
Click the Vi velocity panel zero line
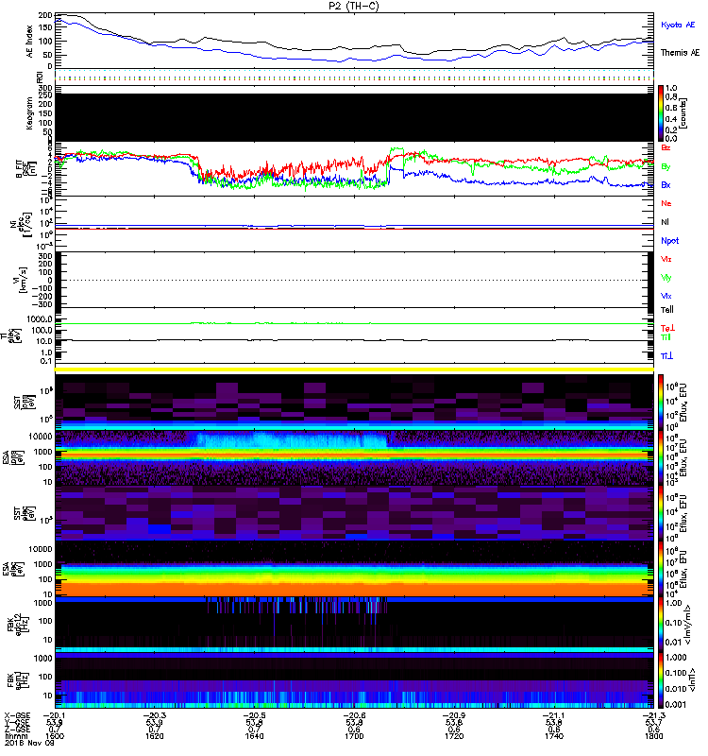[x=354, y=280]
